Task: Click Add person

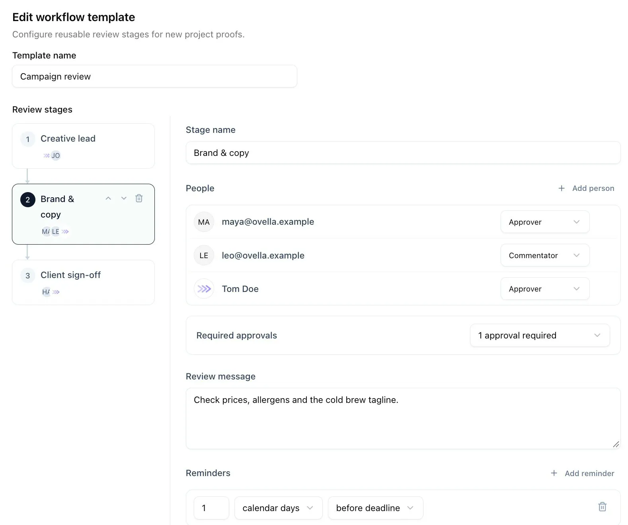Action: pos(586,188)
